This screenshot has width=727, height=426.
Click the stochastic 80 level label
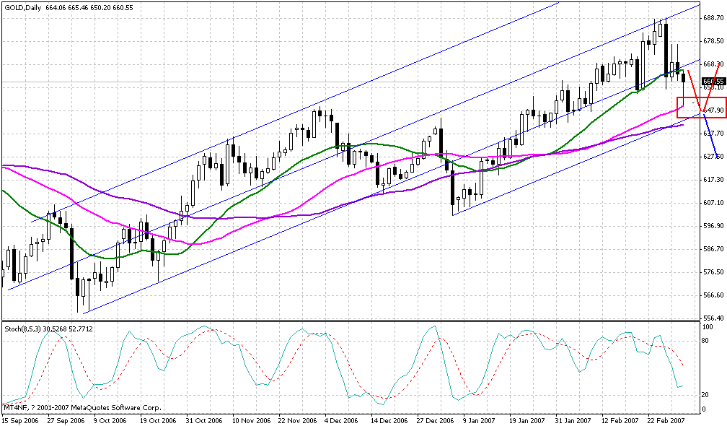(x=705, y=341)
